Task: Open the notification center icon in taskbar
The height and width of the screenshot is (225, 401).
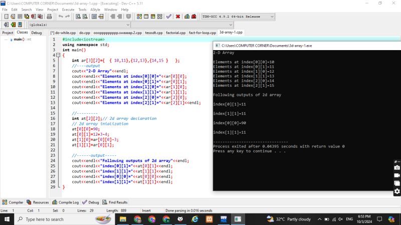Action: point(379,219)
